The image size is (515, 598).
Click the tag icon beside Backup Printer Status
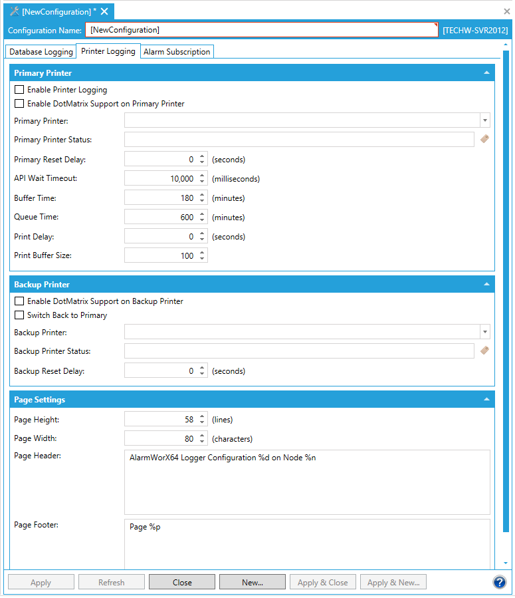[x=484, y=351]
